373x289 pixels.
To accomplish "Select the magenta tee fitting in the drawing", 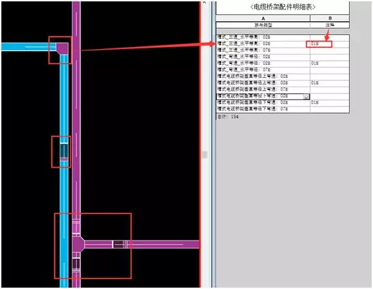I will point(78,244).
